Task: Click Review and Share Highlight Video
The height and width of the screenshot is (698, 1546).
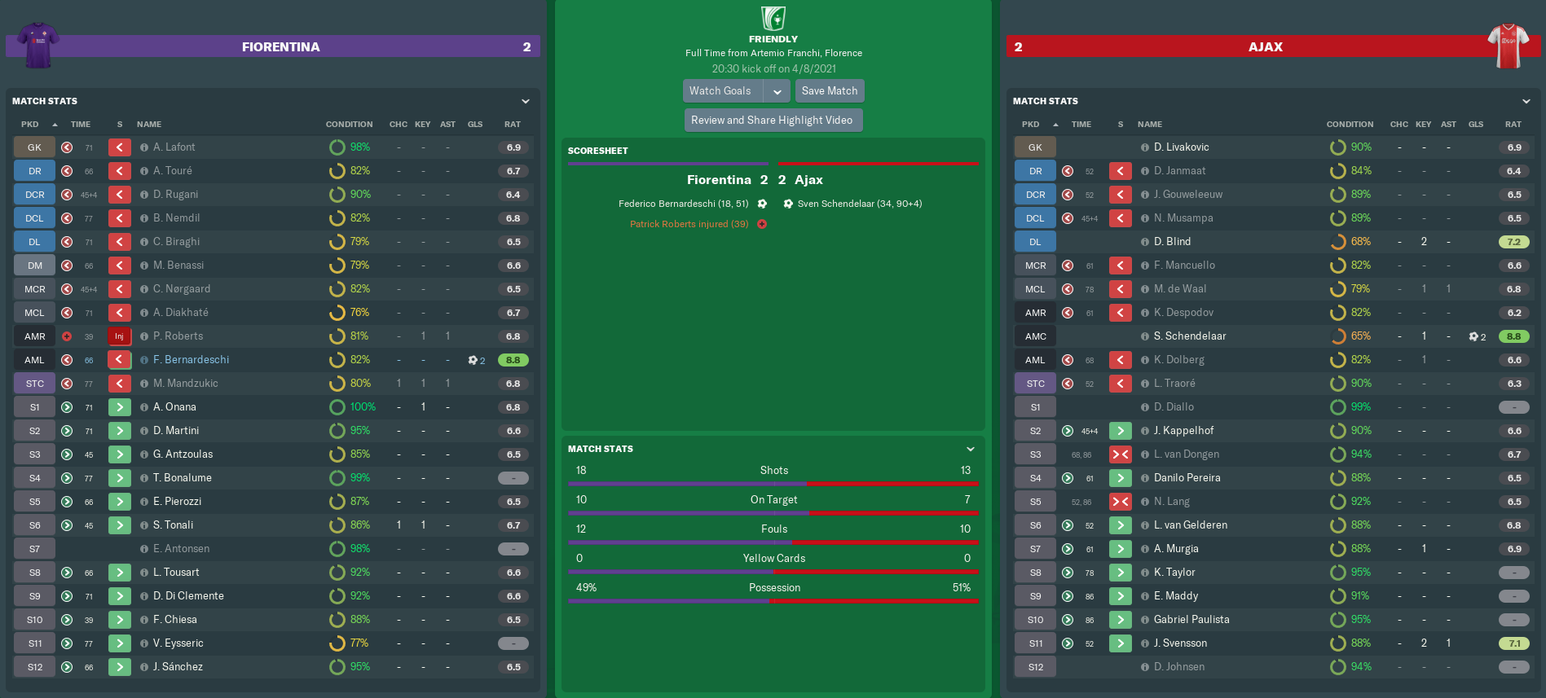Action: click(x=773, y=121)
